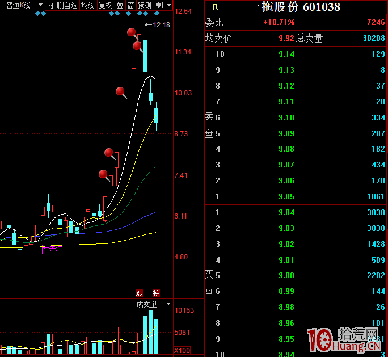Viewport: 388px width, 357px height.
Task: Click the 复权 adjustment button
Action: click(x=106, y=5)
